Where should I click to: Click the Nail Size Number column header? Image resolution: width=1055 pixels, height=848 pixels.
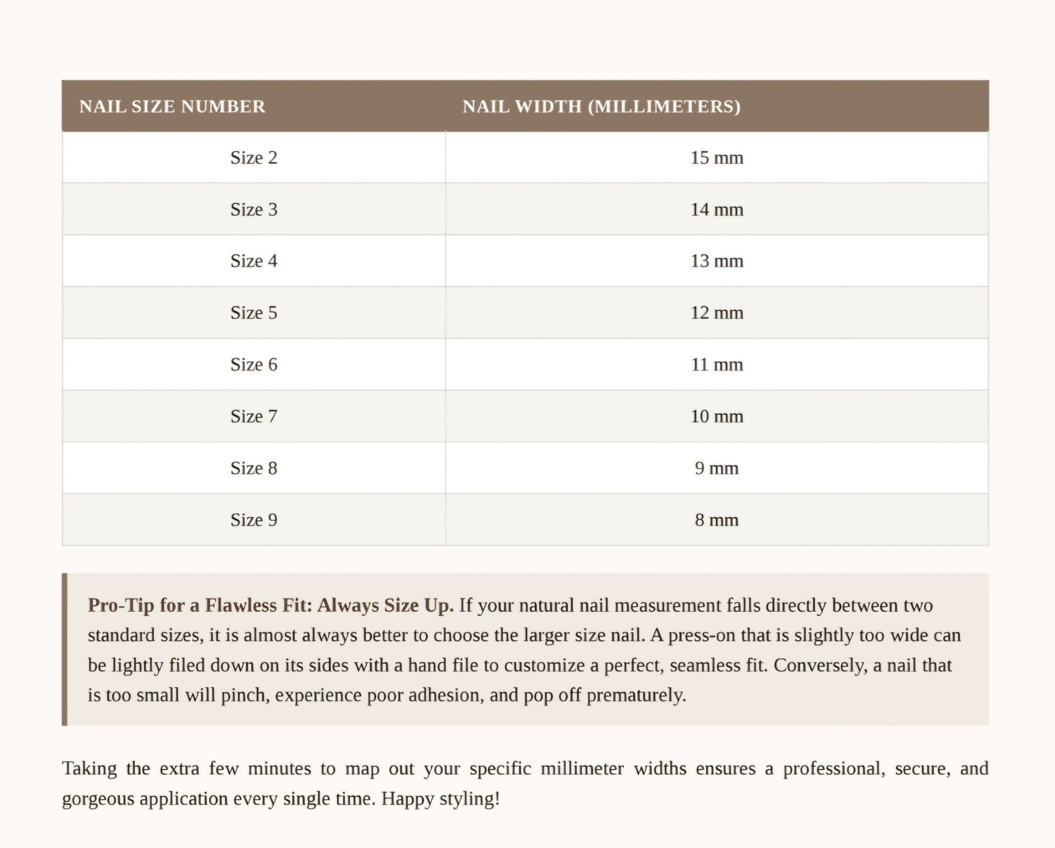[x=253, y=106]
